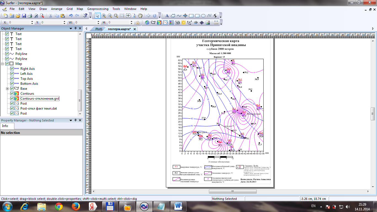Create a new Base map
The image size is (377, 212).
[x=153, y=23]
